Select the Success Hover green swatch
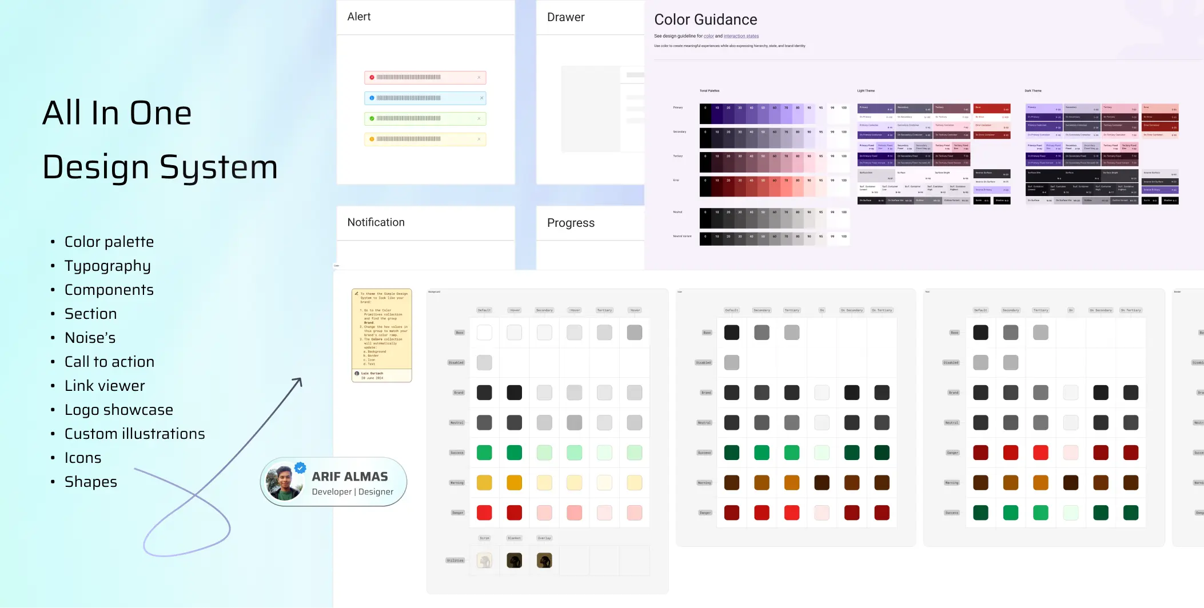 point(514,452)
